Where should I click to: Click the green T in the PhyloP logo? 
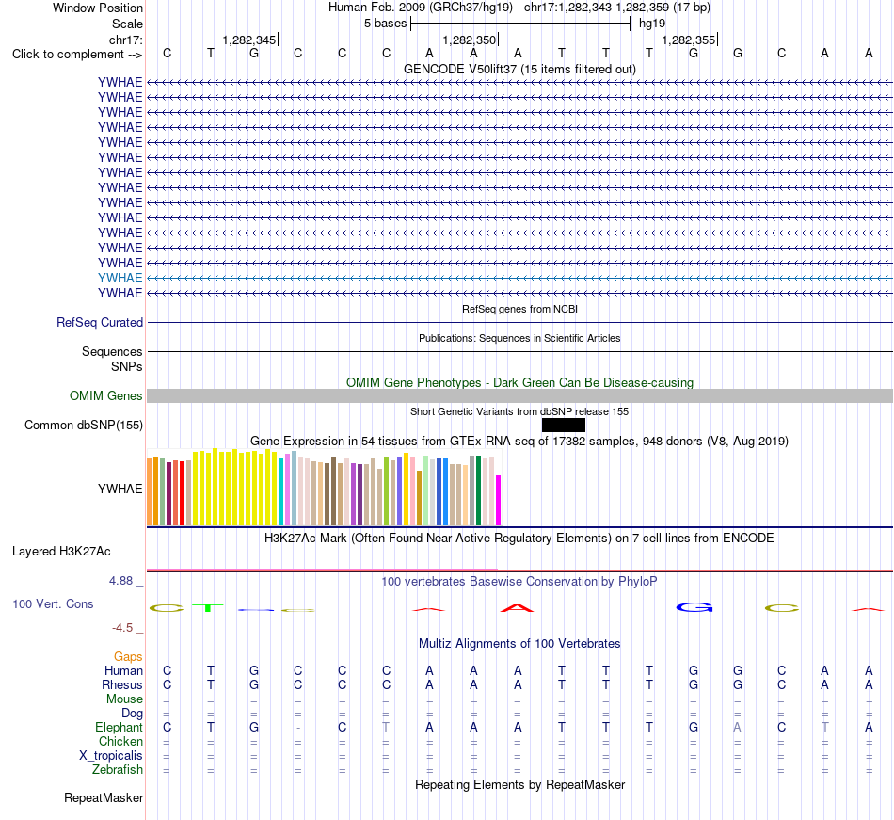pyautogui.click(x=208, y=608)
